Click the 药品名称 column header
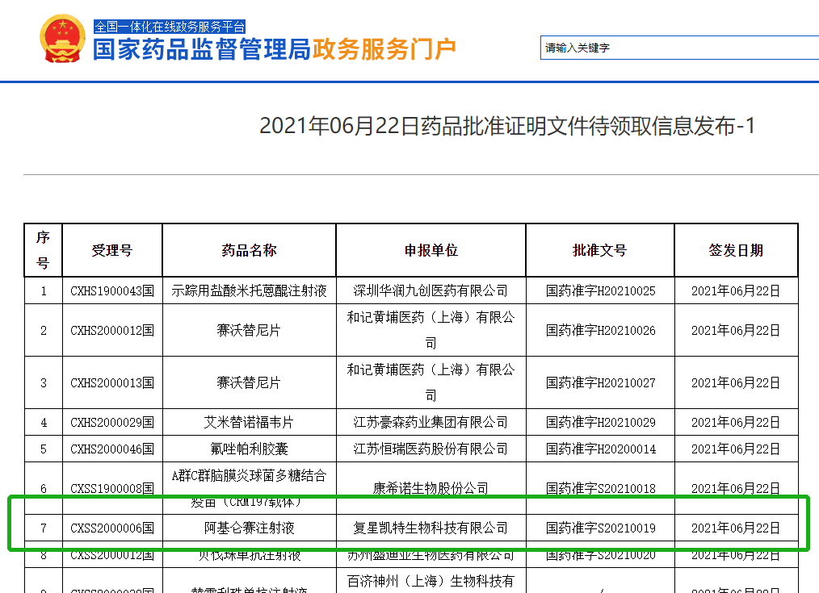The width and height of the screenshot is (819, 593). click(x=249, y=250)
